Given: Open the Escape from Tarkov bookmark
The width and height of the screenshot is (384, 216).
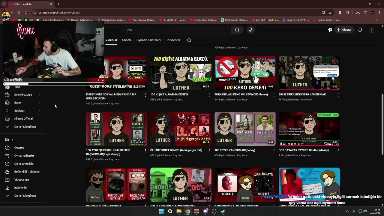Looking at the screenshot, I should click(x=203, y=20).
